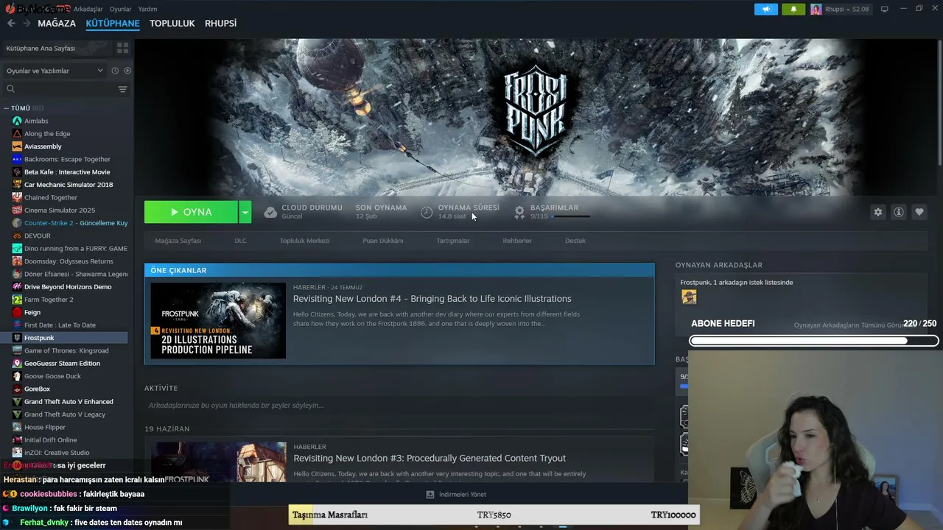Screen dimensions: 943x530
Task: Open friend avatar under Oynayan Arkadaşlar
Action: pos(689,297)
